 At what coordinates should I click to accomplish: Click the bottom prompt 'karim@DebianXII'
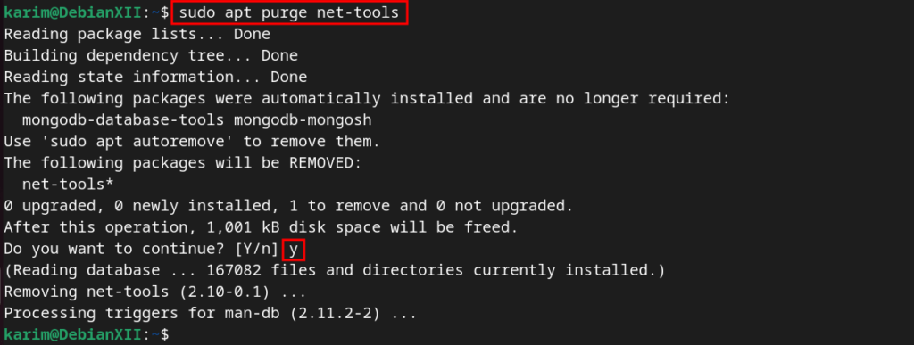coord(72,334)
